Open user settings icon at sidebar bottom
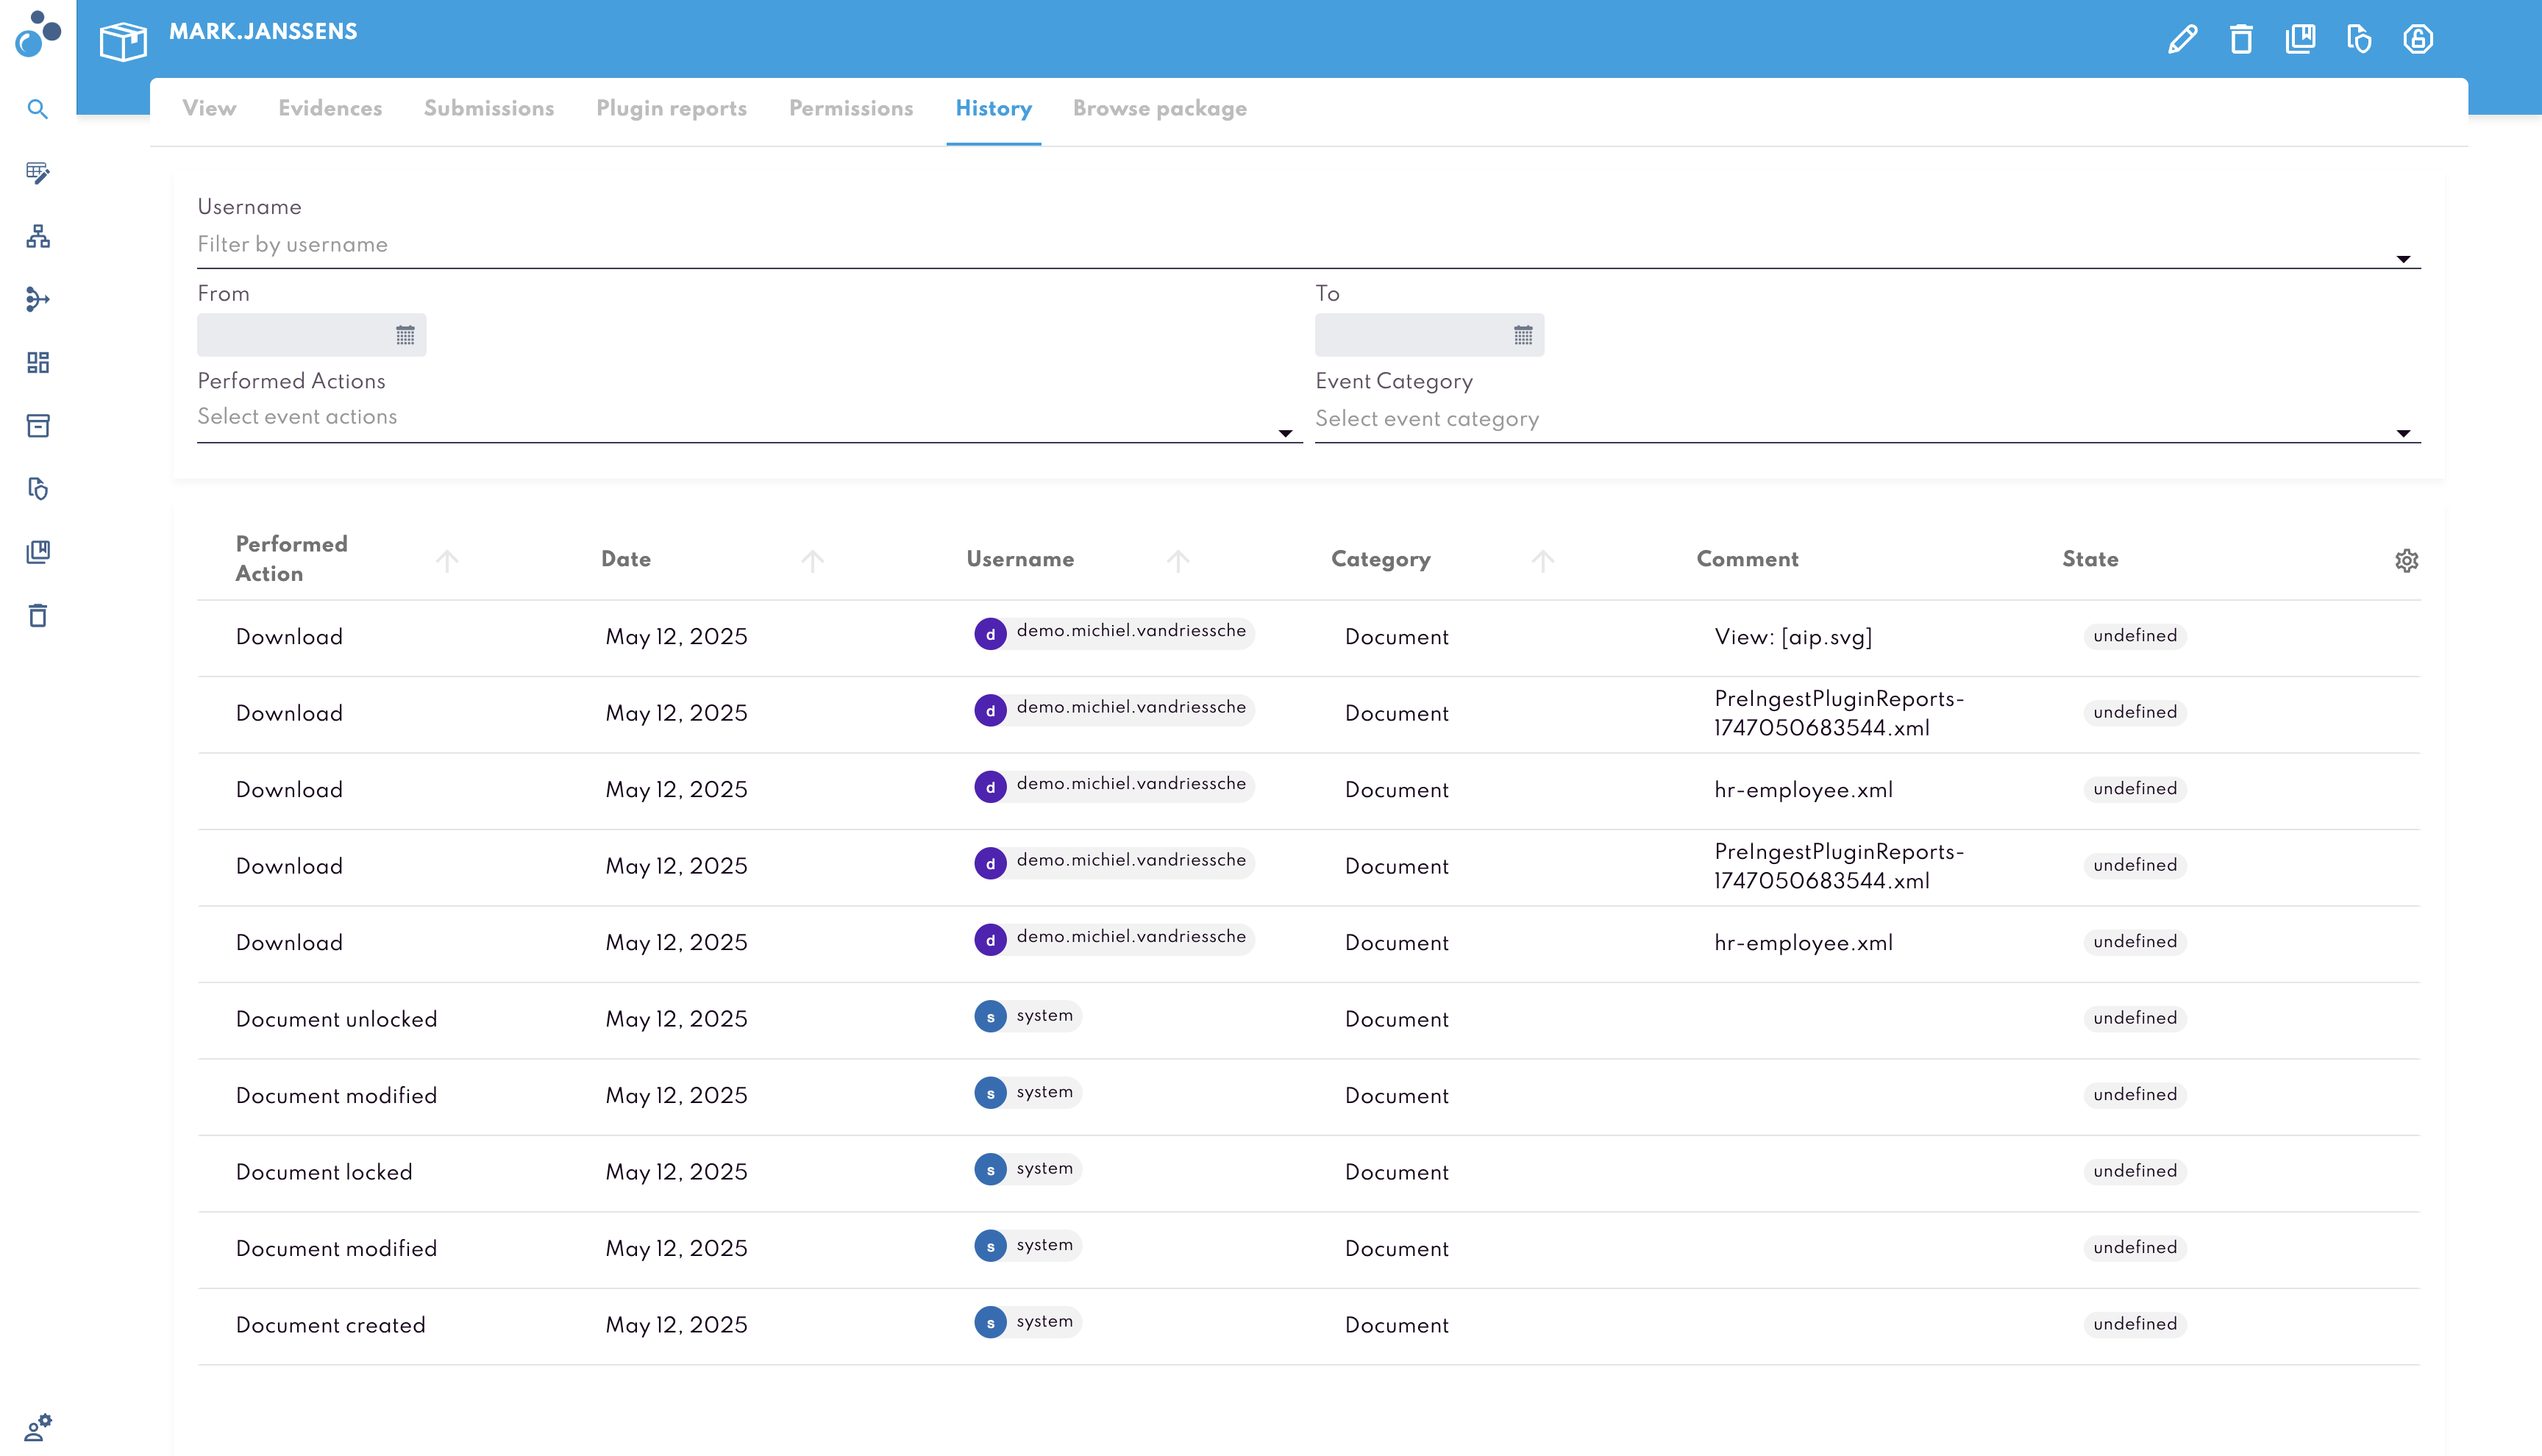This screenshot has height=1456, width=2542. point(38,1427)
